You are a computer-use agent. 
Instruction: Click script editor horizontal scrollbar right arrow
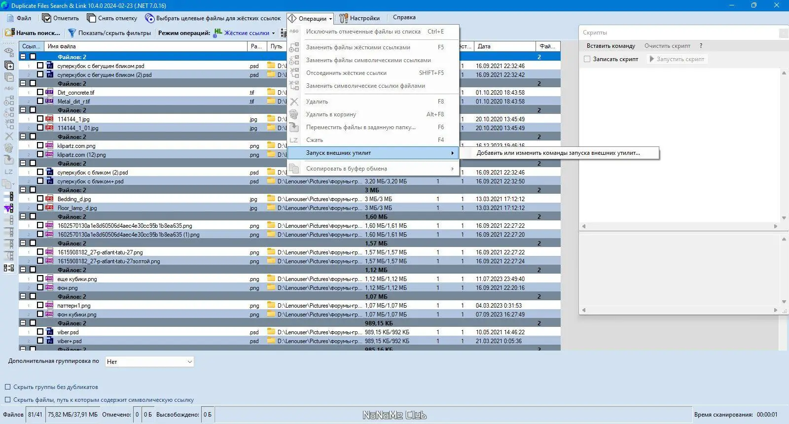[x=775, y=226]
